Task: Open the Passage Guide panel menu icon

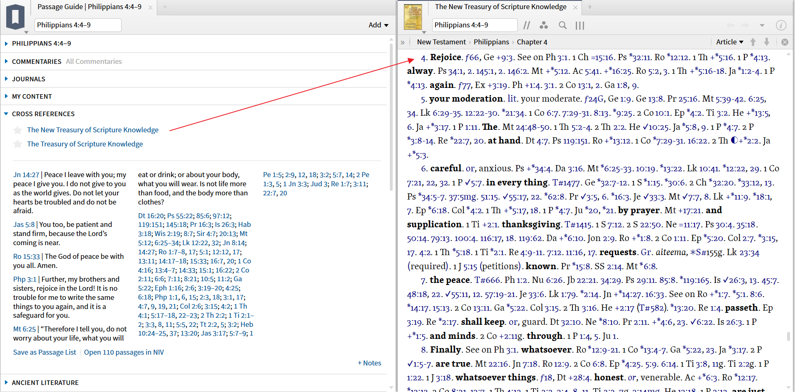Action: pyautogui.click(x=15, y=17)
